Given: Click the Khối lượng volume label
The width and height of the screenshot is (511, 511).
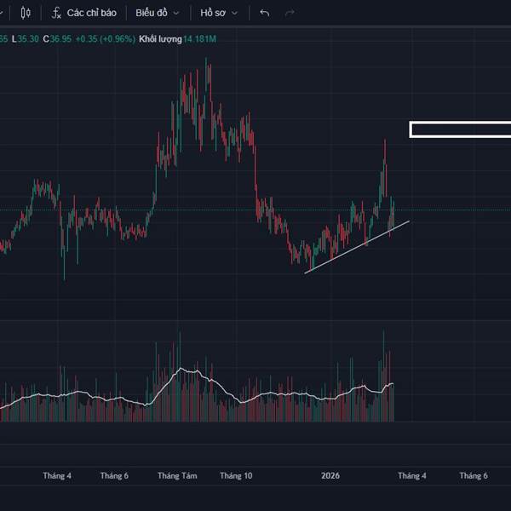Looking at the screenshot, I should pos(162,39).
